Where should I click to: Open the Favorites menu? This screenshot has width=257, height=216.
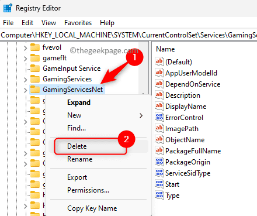click(x=78, y=23)
